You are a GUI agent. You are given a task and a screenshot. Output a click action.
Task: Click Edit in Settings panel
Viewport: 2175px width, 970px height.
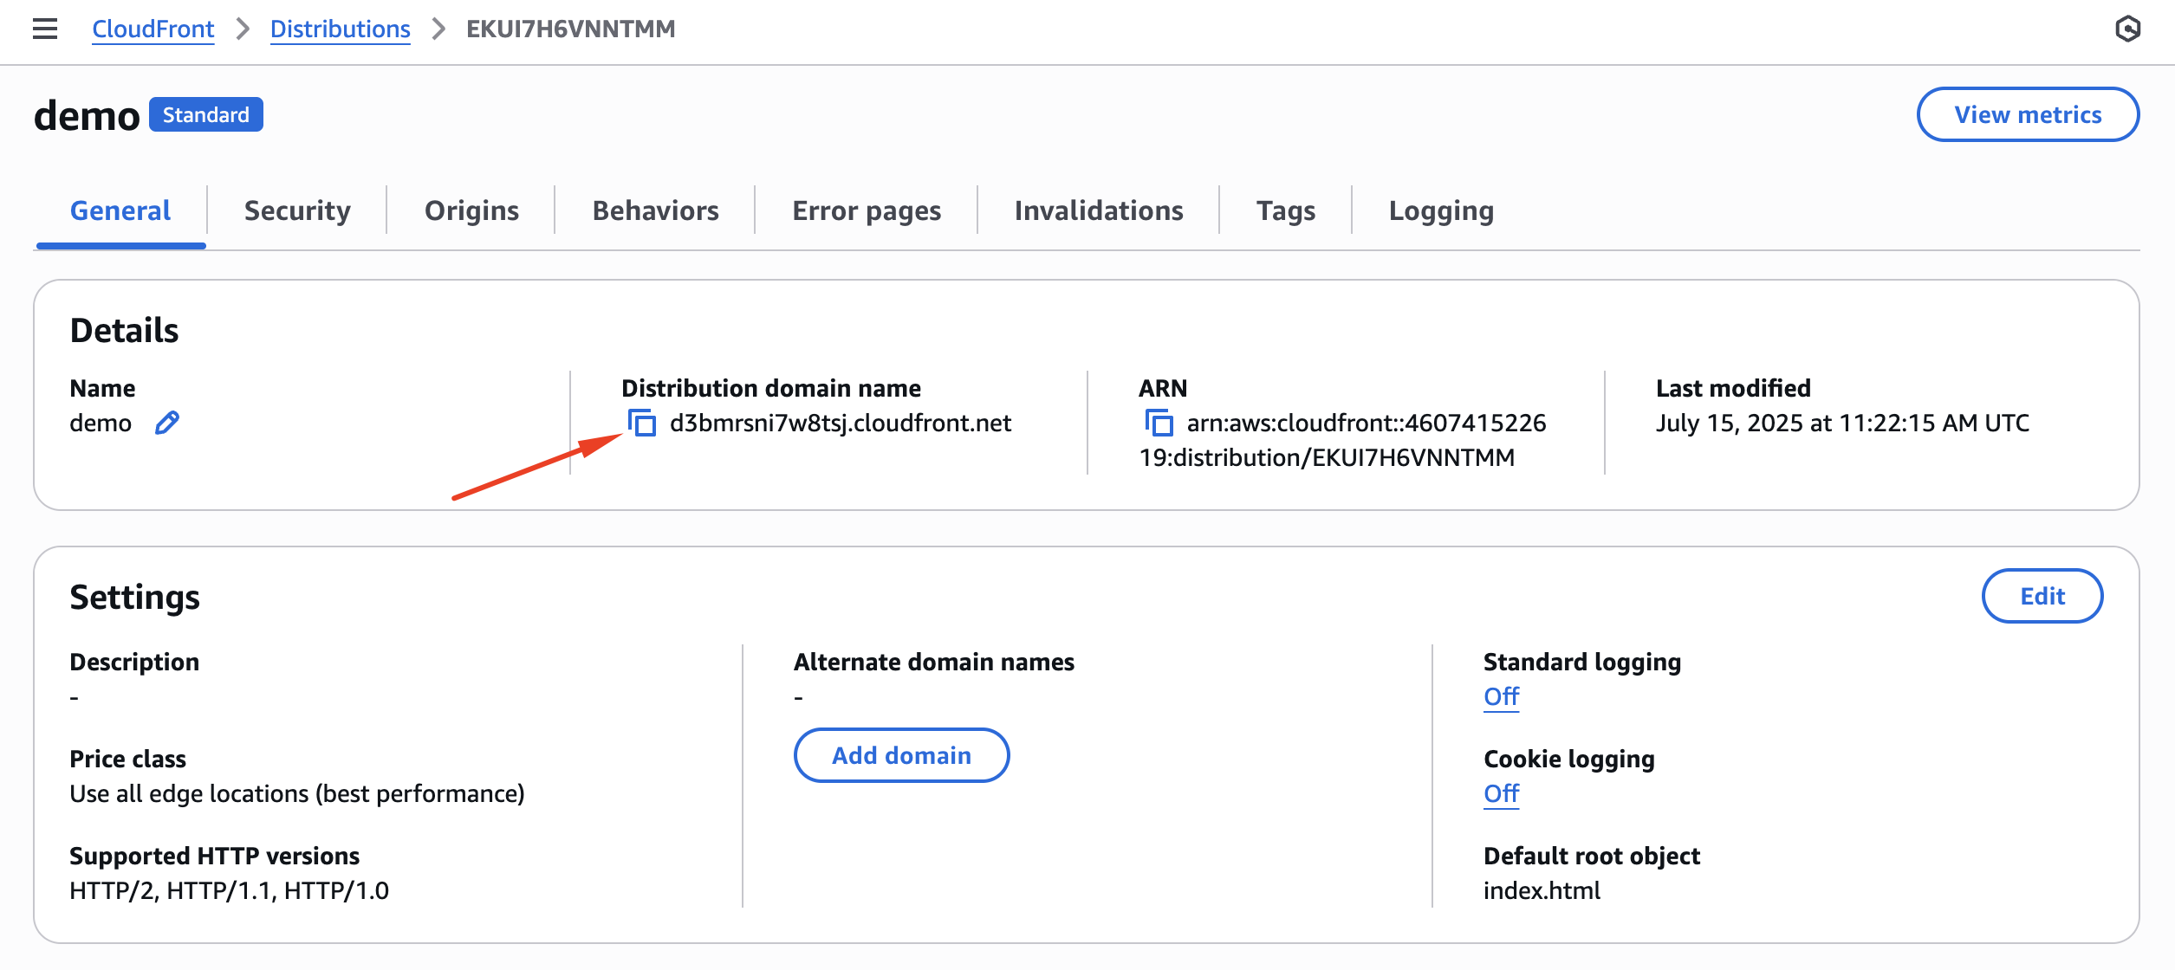point(2042,596)
